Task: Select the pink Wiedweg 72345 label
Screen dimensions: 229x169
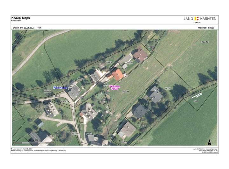Action: click(x=114, y=88)
